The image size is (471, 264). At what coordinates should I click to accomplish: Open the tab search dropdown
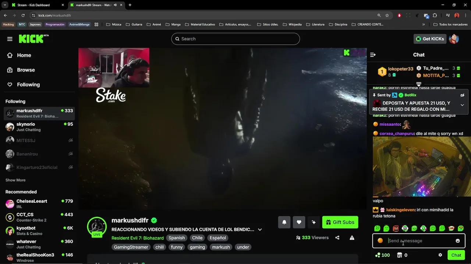point(4,5)
